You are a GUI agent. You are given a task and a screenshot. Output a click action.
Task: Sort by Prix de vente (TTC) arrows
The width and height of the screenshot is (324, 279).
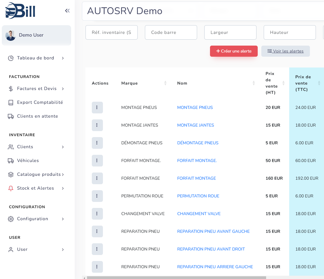(319, 83)
